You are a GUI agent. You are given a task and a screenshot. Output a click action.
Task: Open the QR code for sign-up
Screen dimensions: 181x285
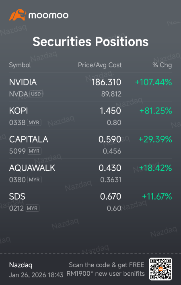pos(160,269)
